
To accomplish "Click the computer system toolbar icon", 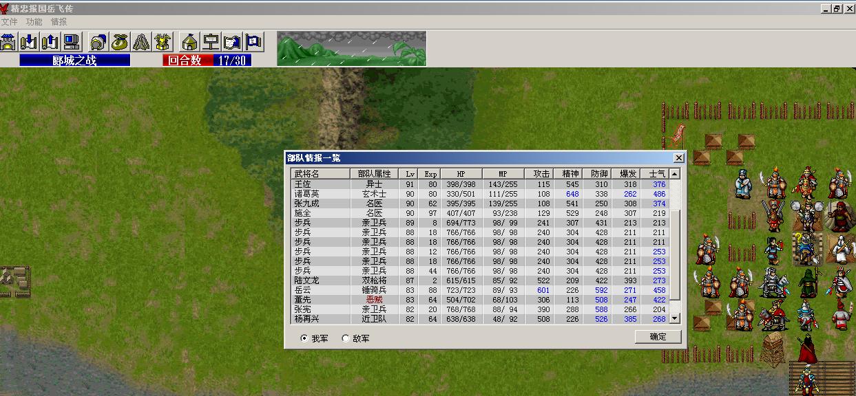I will coord(71,42).
